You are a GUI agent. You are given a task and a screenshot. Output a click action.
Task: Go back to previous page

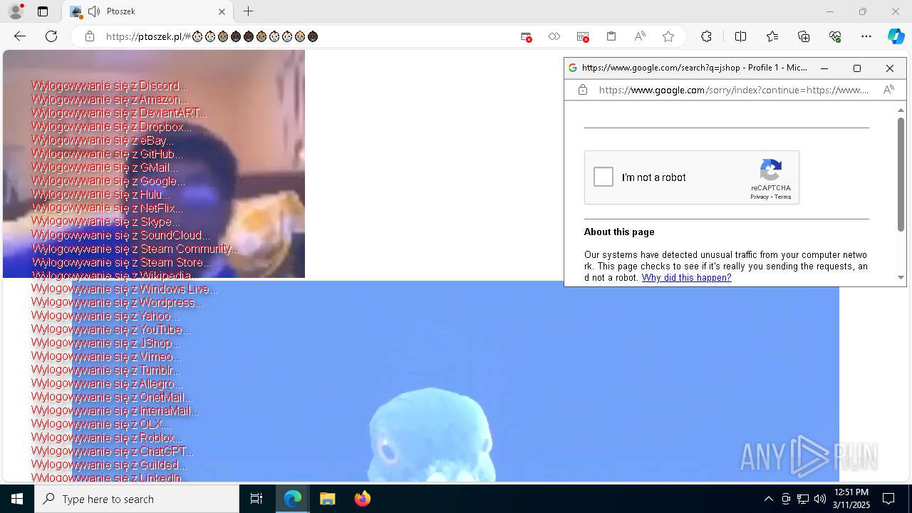[20, 36]
